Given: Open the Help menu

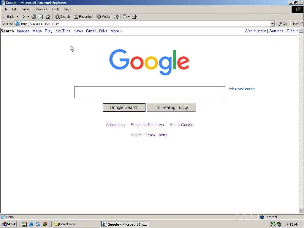Looking at the screenshot, I should click(67, 9).
